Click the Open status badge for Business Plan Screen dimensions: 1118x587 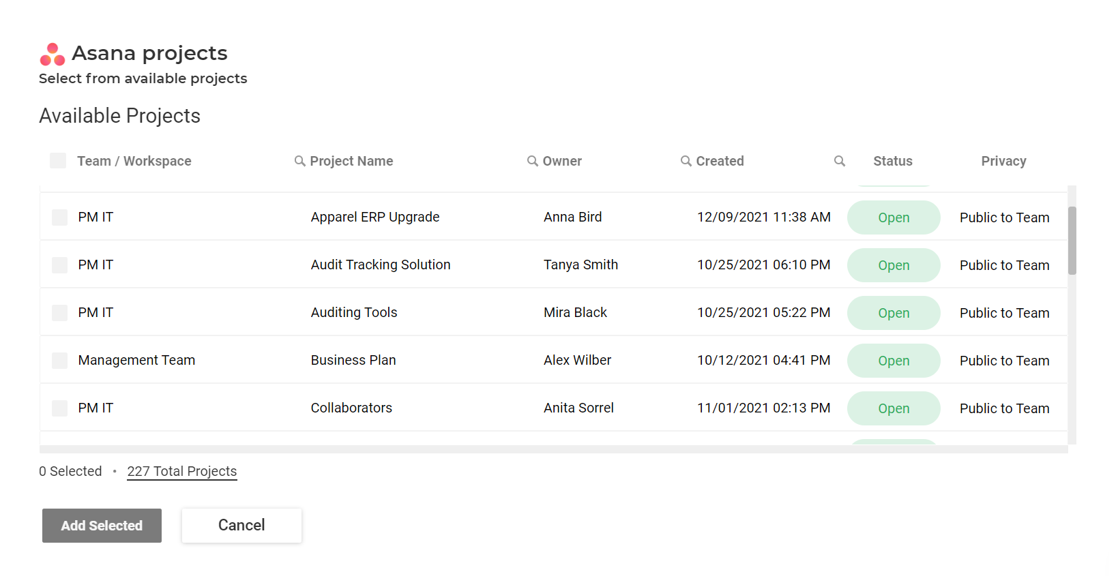[x=894, y=361]
